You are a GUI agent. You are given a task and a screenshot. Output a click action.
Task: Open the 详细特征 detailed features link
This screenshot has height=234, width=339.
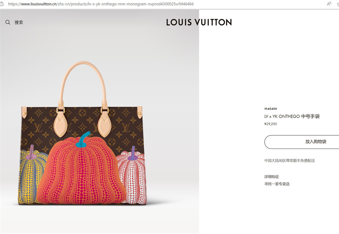tap(272, 177)
